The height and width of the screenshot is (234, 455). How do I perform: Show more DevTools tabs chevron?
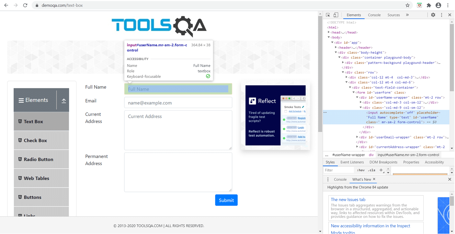[x=407, y=15]
